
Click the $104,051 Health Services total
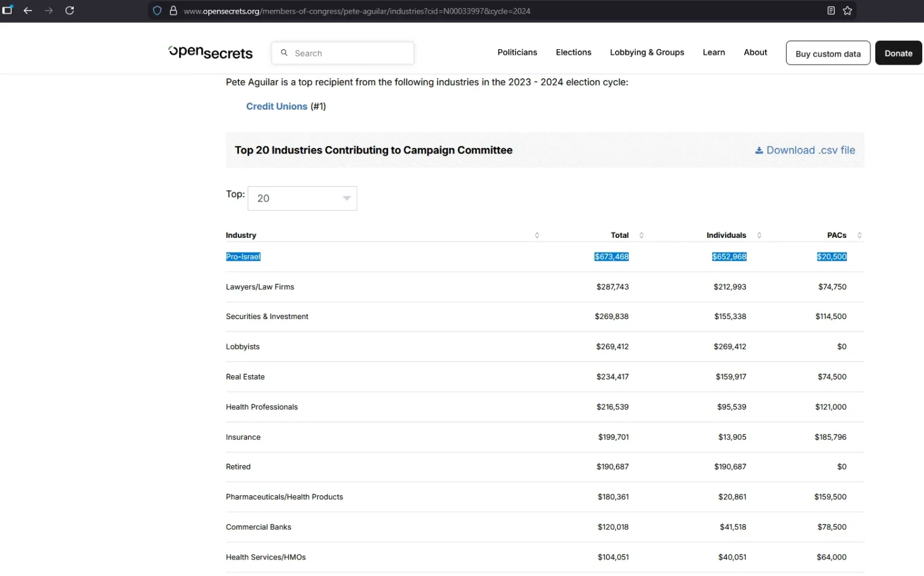point(613,558)
